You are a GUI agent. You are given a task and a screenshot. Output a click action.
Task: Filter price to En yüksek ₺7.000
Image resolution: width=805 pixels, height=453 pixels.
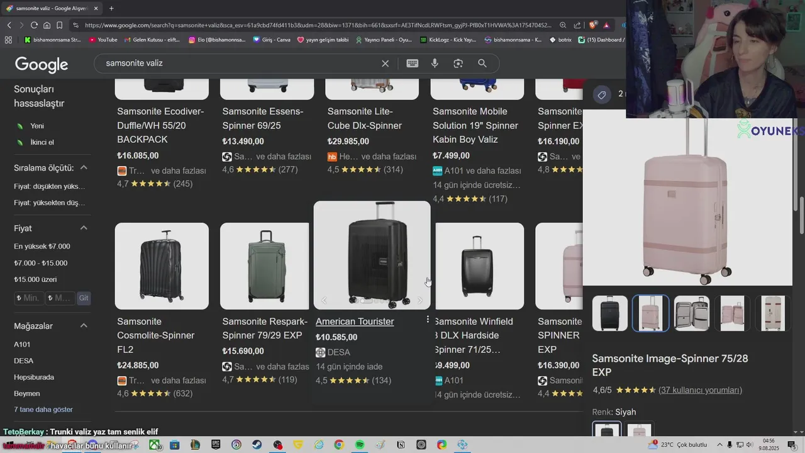pos(42,246)
